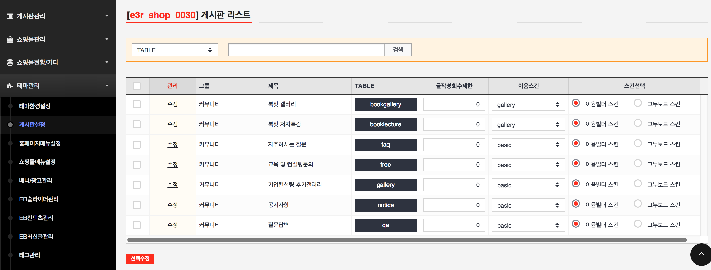The image size is (711, 270).
Task: Click the horizontal table scrollbar
Action: click(x=407, y=240)
